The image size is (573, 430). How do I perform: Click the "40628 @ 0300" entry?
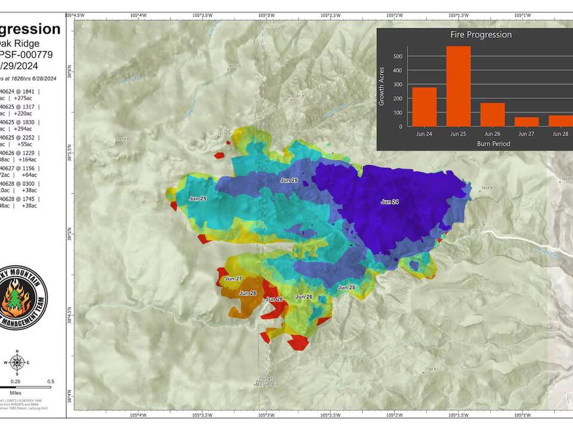(17, 183)
